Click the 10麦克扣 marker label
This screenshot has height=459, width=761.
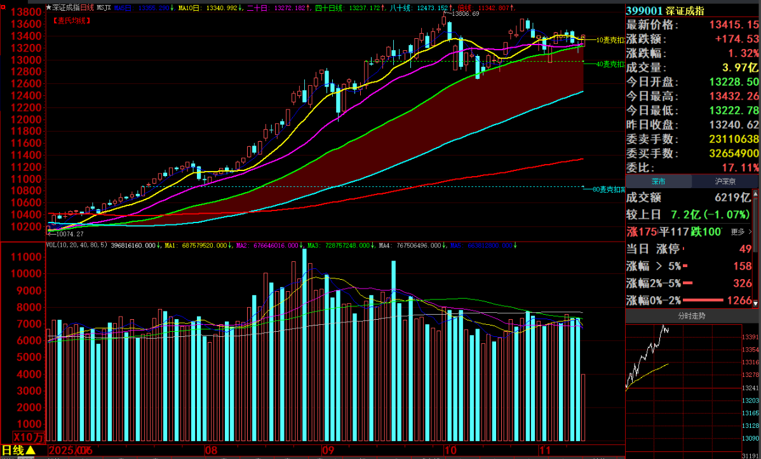pyautogui.click(x=605, y=39)
